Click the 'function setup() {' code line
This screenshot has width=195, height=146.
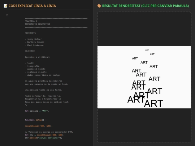coord(36,120)
